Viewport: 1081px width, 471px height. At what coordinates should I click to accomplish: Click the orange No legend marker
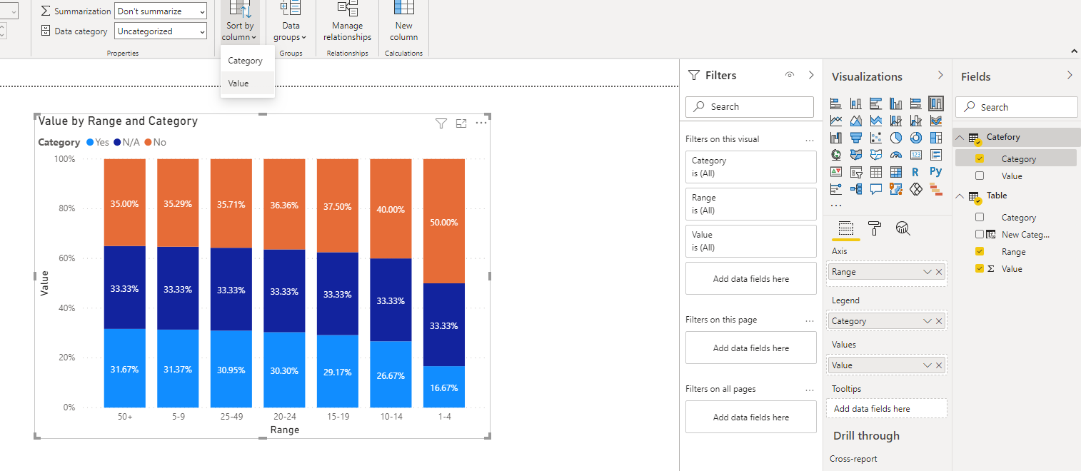click(148, 142)
